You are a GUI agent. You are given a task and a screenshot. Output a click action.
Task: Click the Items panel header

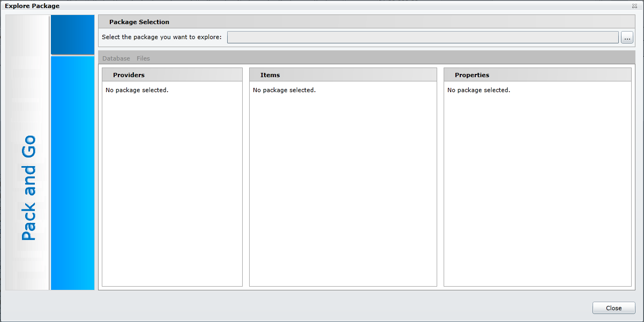(x=270, y=75)
